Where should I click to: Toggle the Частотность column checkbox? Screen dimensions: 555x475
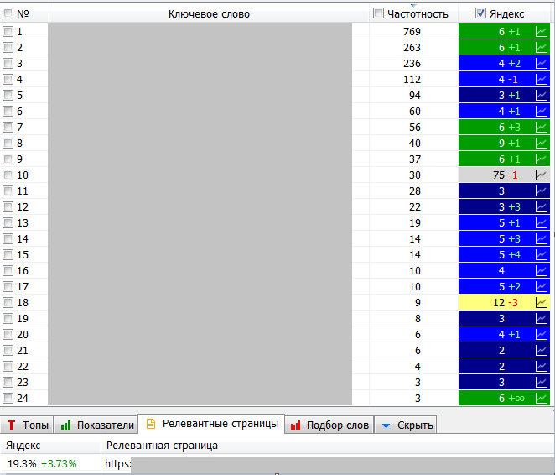pos(378,13)
